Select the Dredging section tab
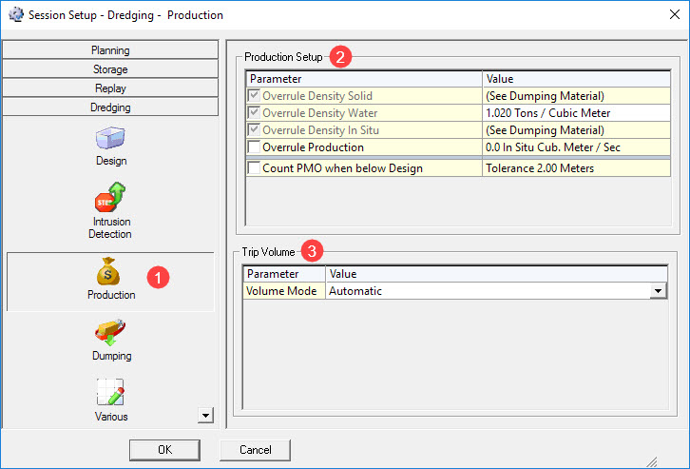This screenshot has height=469, width=690. [x=111, y=107]
